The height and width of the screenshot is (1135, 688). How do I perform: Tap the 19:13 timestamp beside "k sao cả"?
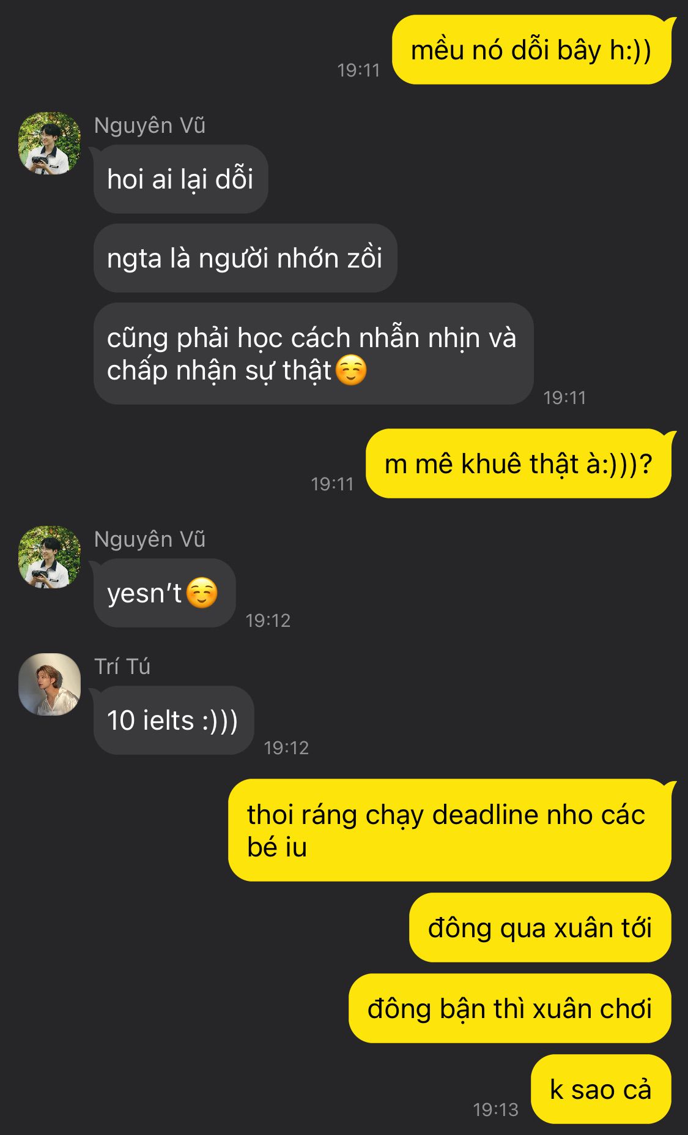point(495,1109)
